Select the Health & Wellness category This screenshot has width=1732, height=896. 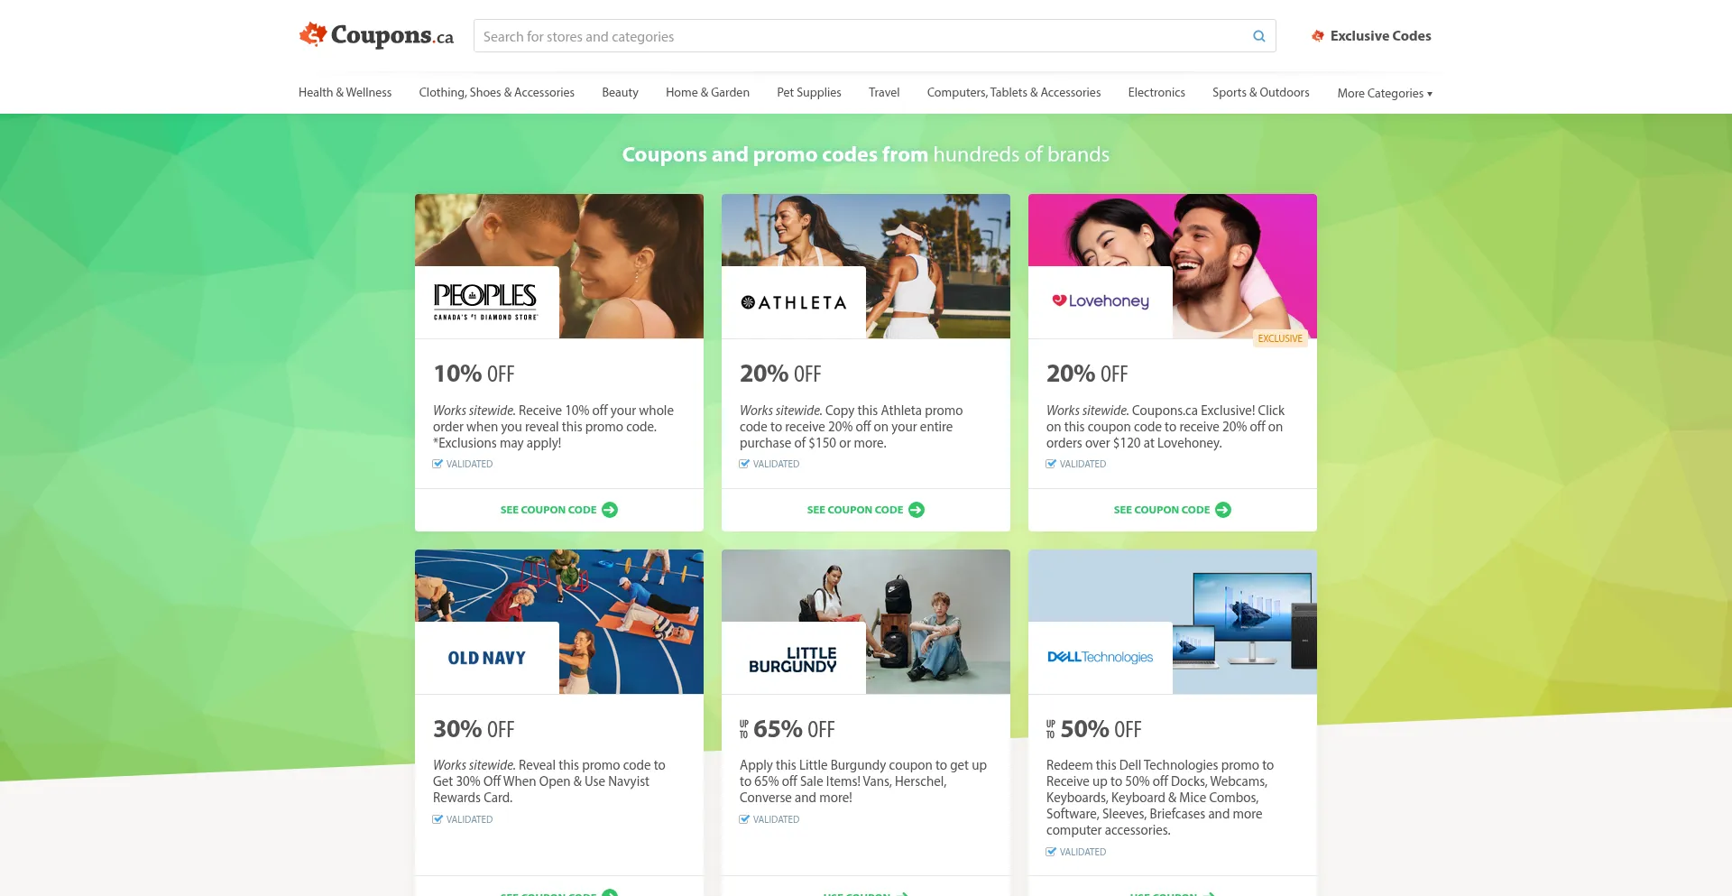(x=345, y=92)
